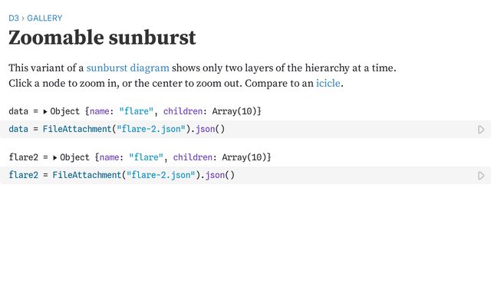This screenshot has height=307, width=491.
Task: Open the D3 breadcrumb link
Action: 13,18
